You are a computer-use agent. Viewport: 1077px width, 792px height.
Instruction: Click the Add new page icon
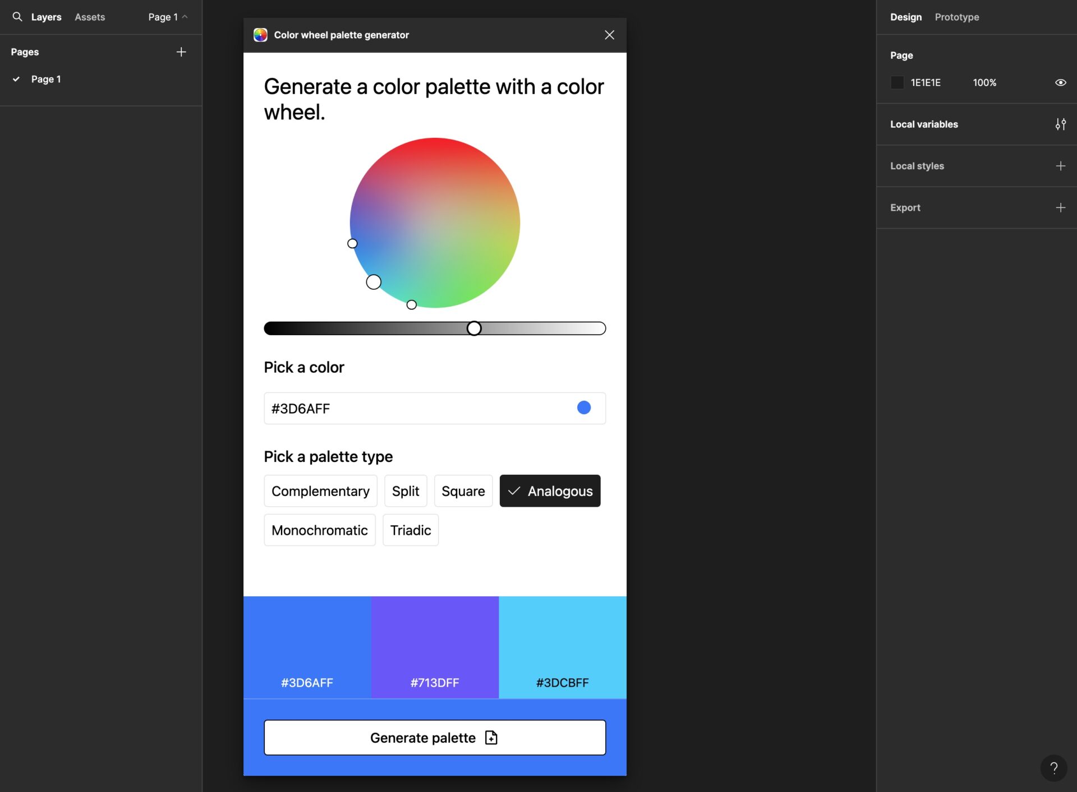(x=181, y=52)
